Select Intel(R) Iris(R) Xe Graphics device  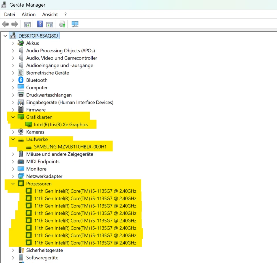pyautogui.click(x=61, y=125)
